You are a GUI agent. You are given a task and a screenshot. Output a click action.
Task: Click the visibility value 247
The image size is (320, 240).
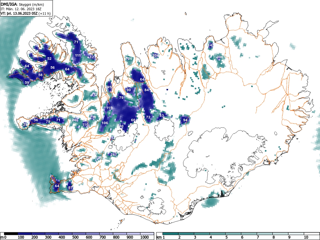[x=114, y=155]
